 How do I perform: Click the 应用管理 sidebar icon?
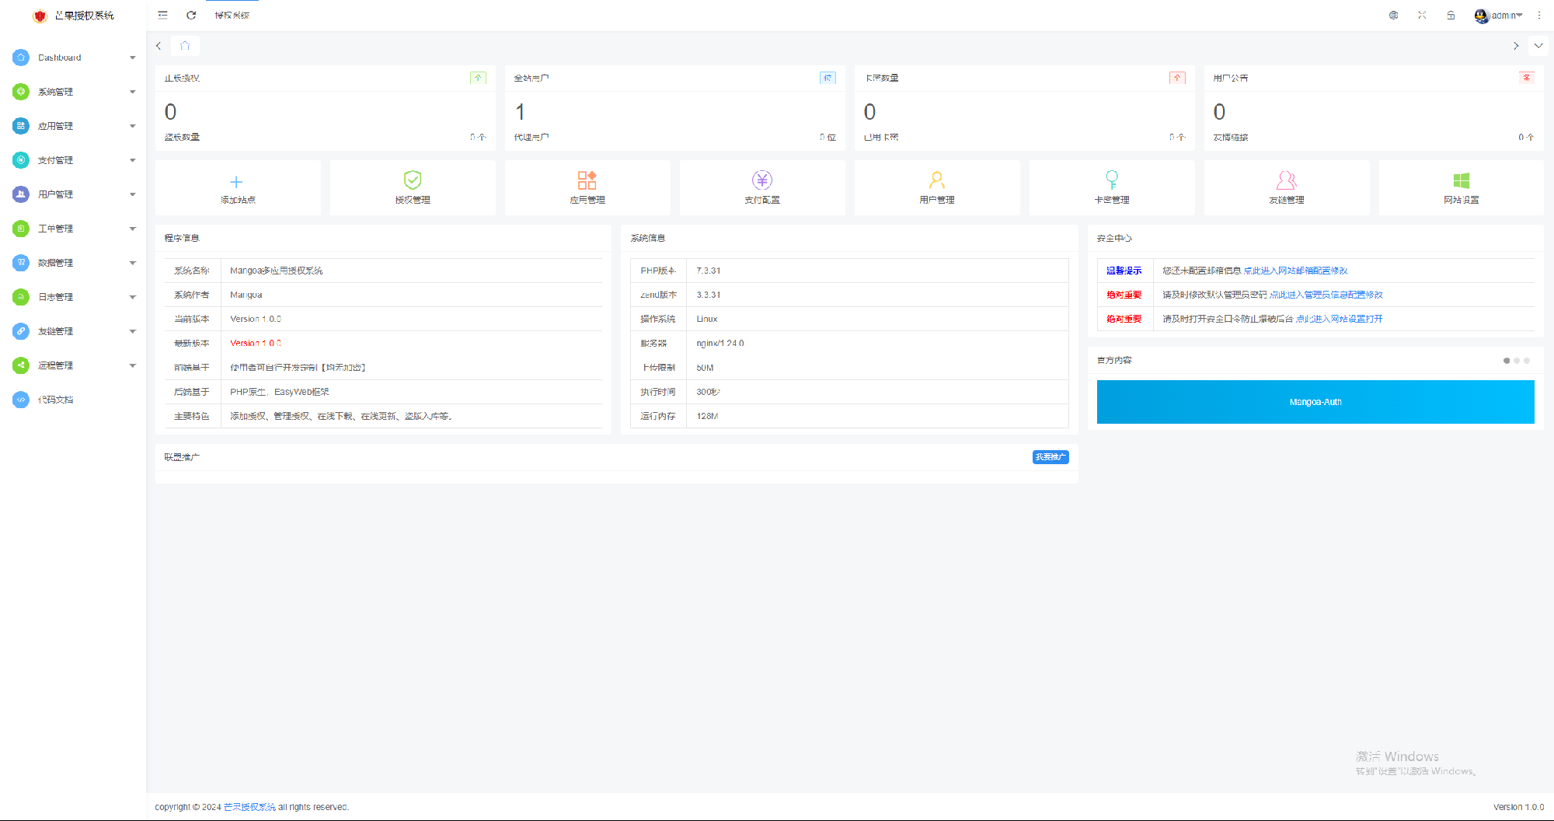coord(21,126)
